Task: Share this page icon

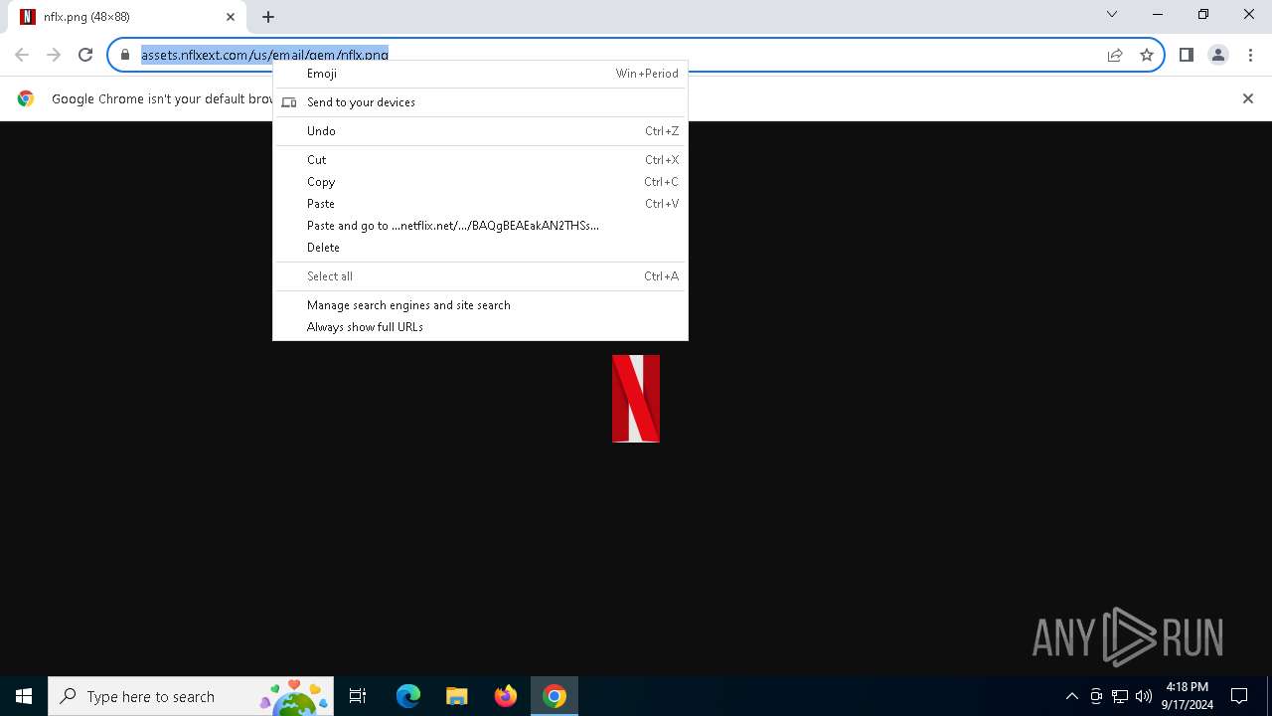Action: (1115, 55)
